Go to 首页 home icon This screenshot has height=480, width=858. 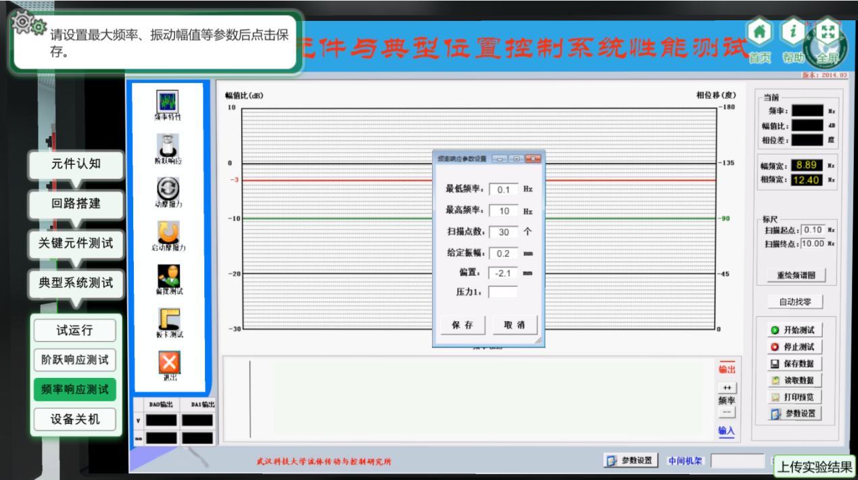(x=759, y=33)
